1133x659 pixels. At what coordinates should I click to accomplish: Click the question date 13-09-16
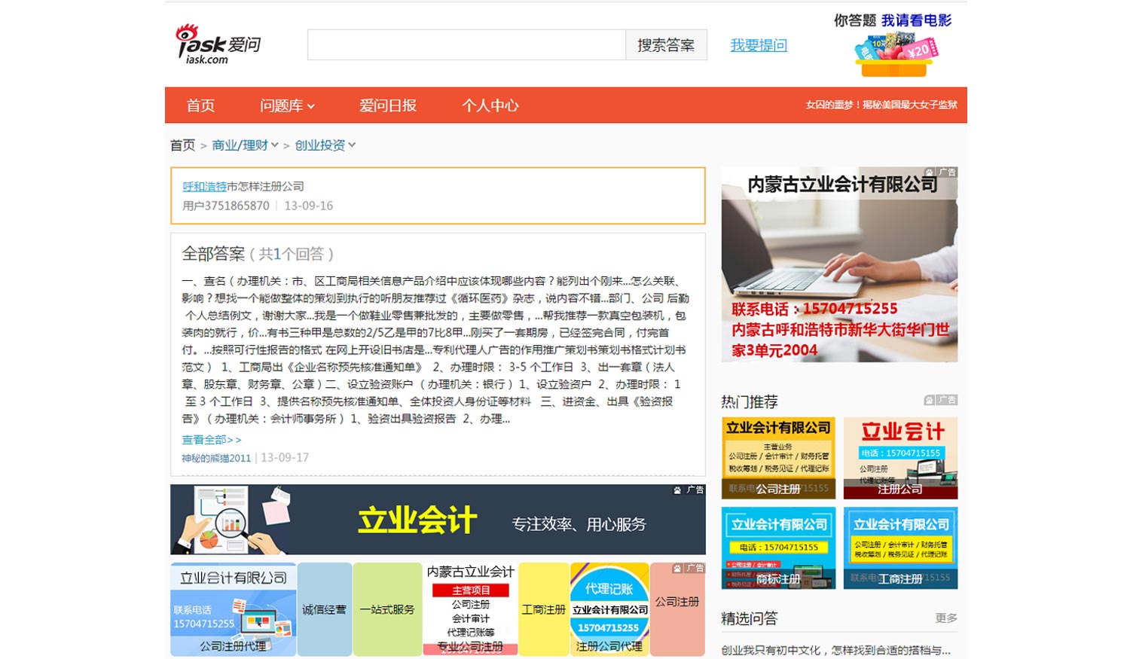[308, 206]
